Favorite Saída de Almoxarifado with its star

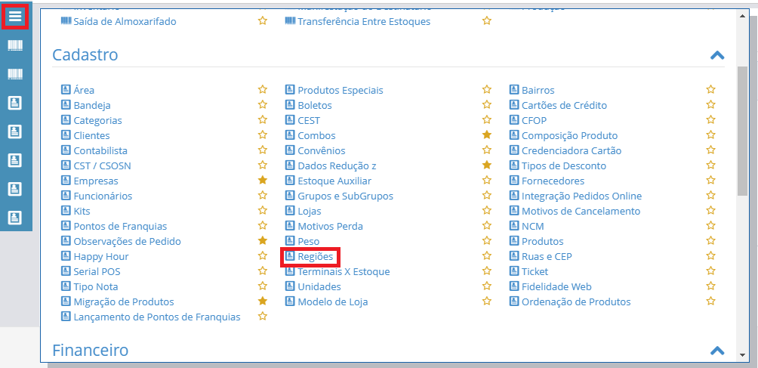point(263,21)
